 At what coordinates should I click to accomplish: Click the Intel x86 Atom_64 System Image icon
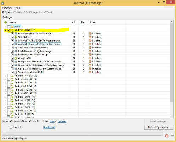pos(16,51)
